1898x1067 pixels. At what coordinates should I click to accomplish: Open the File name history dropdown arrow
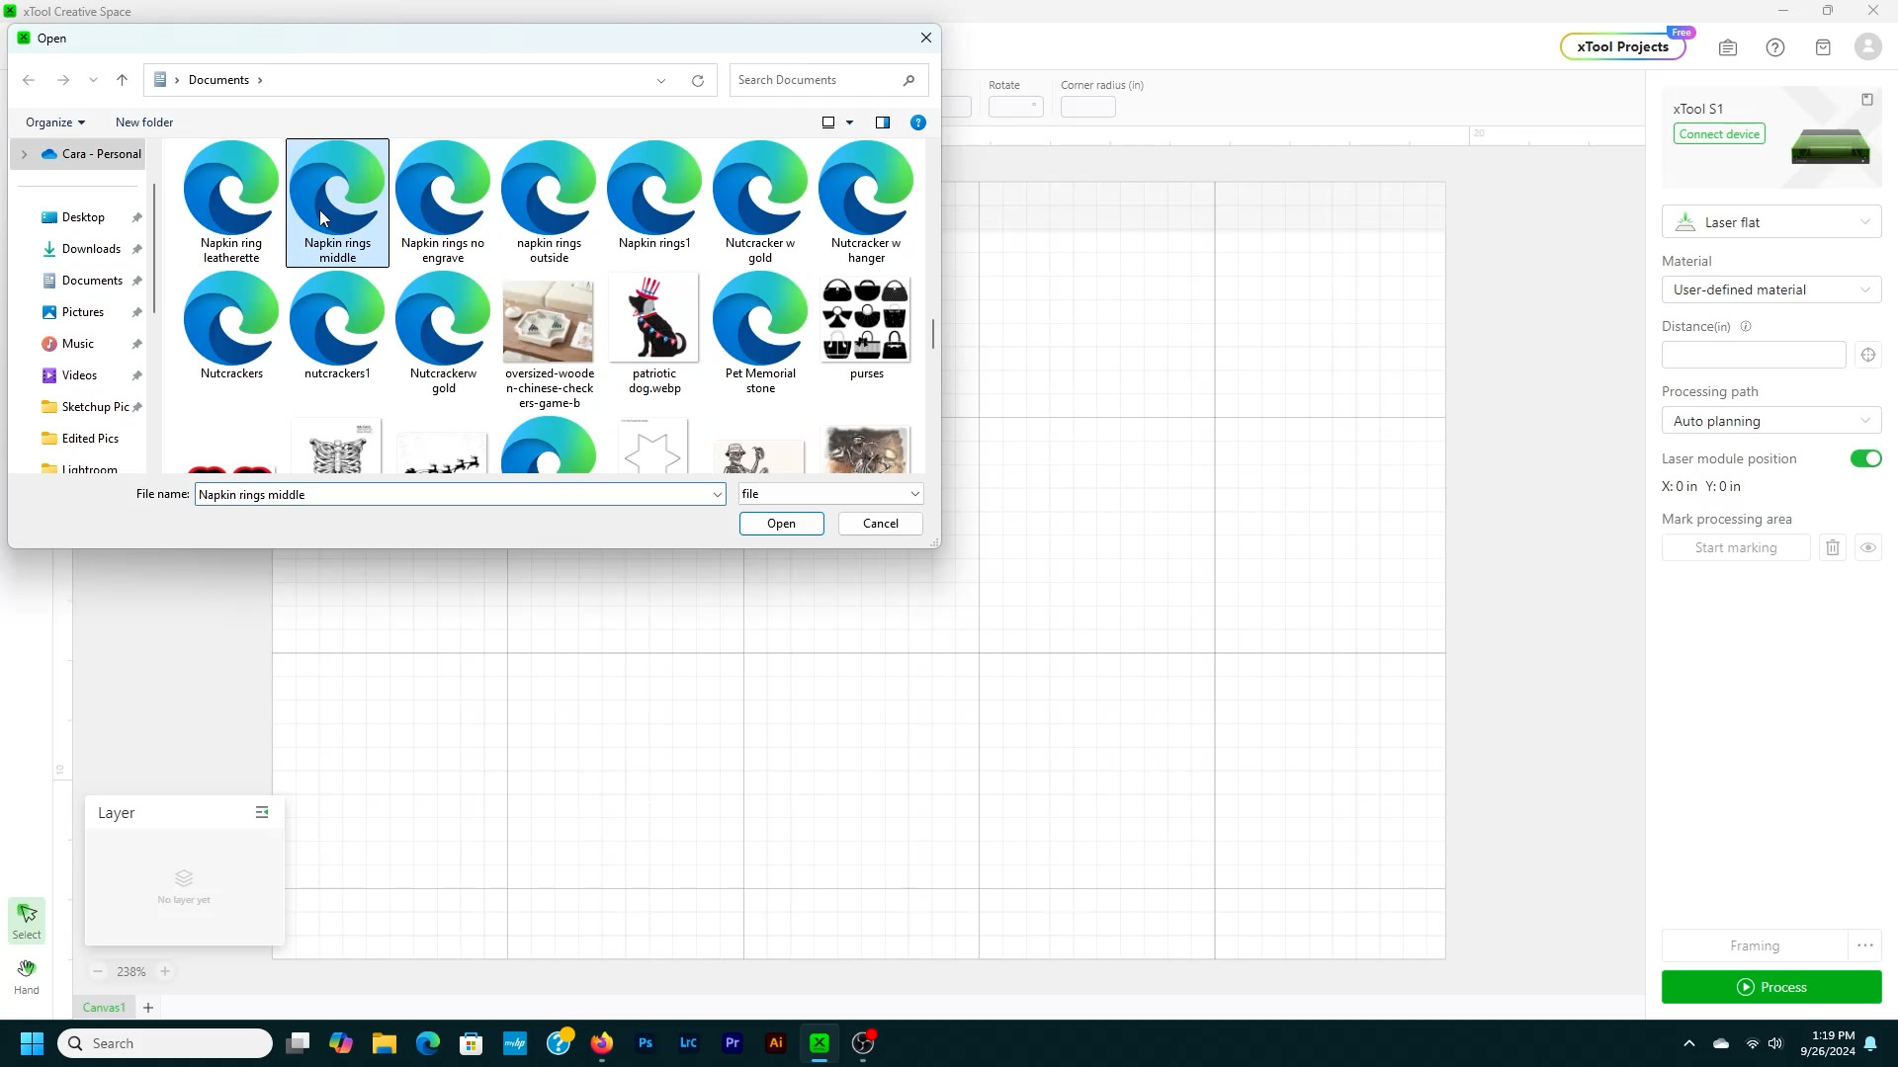pos(717,494)
